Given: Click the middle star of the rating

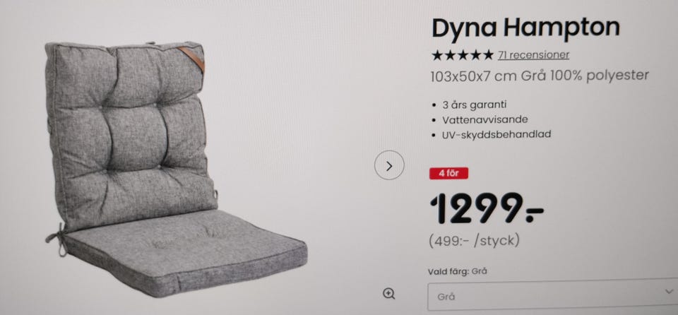Looking at the screenshot, I should 463,55.
